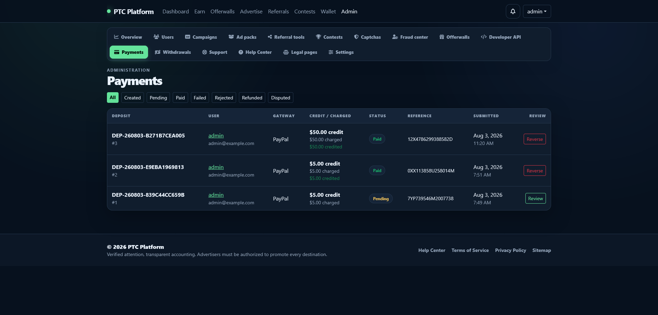Filter payments by Created
The height and width of the screenshot is (315, 658).
click(x=132, y=97)
